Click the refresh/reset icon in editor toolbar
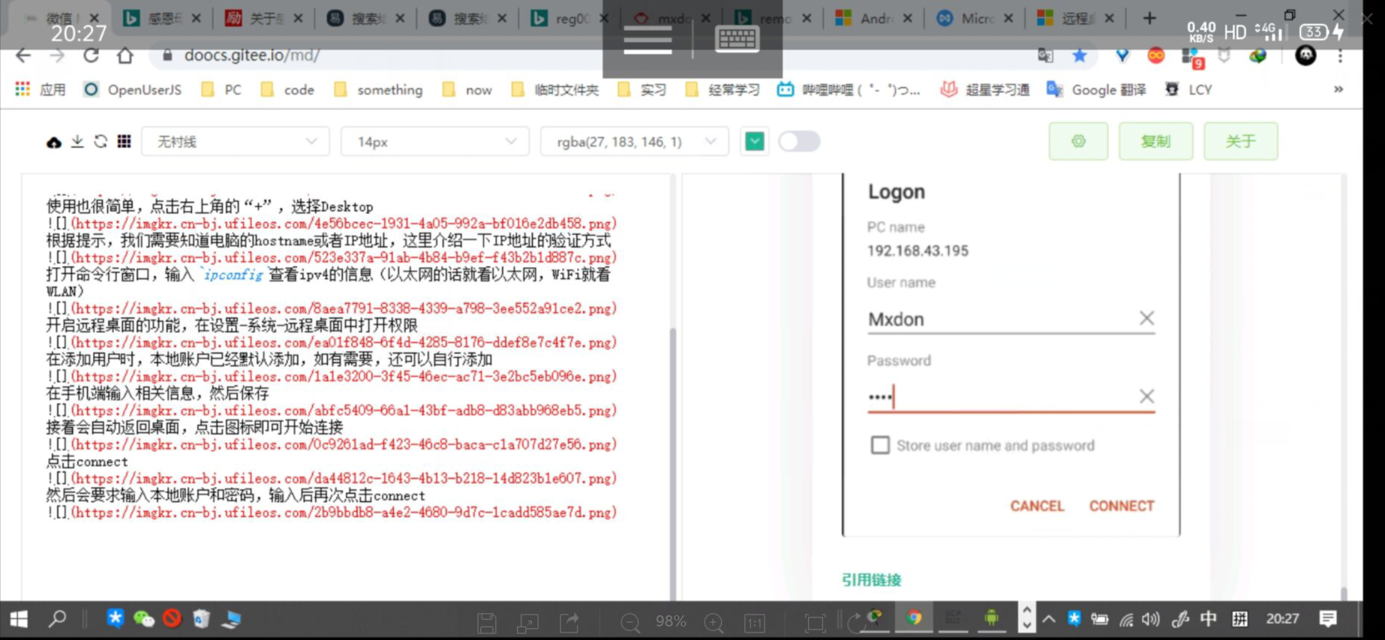This screenshot has width=1385, height=640. click(x=101, y=141)
